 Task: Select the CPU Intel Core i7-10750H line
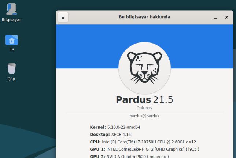tap(143, 142)
